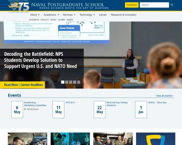Click the 11 May date box
This screenshot has width=182, height=145.
(x=58, y=109)
